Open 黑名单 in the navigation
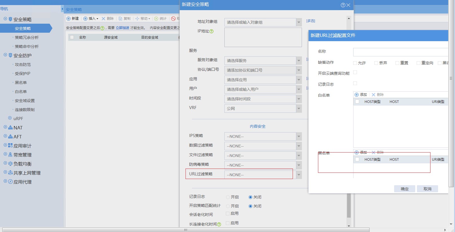 [21, 83]
